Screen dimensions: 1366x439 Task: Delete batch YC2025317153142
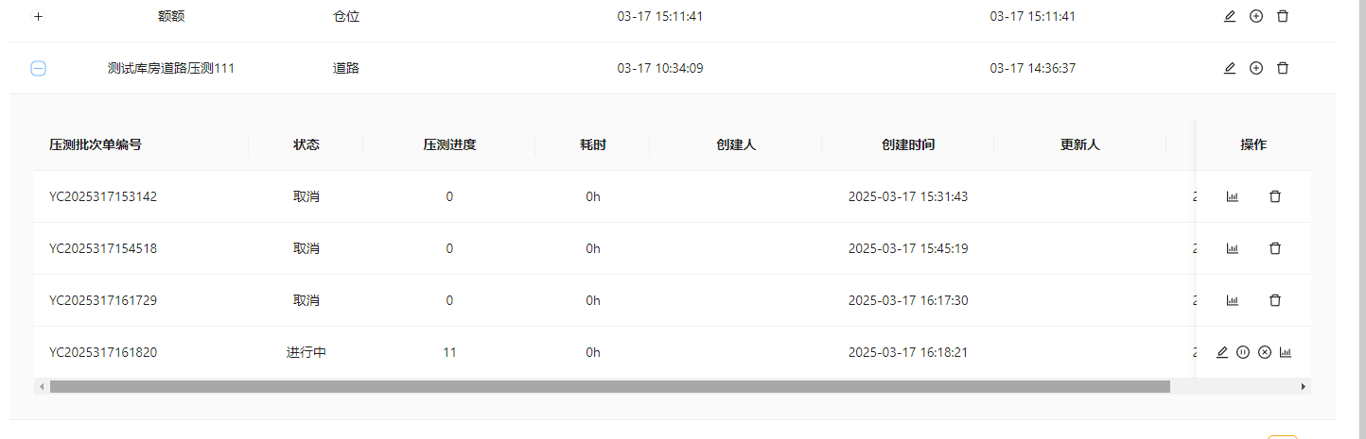pyautogui.click(x=1275, y=196)
